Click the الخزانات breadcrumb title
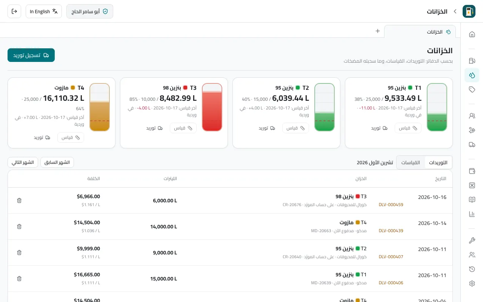The height and width of the screenshot is (302, 483). click(437, 11)
